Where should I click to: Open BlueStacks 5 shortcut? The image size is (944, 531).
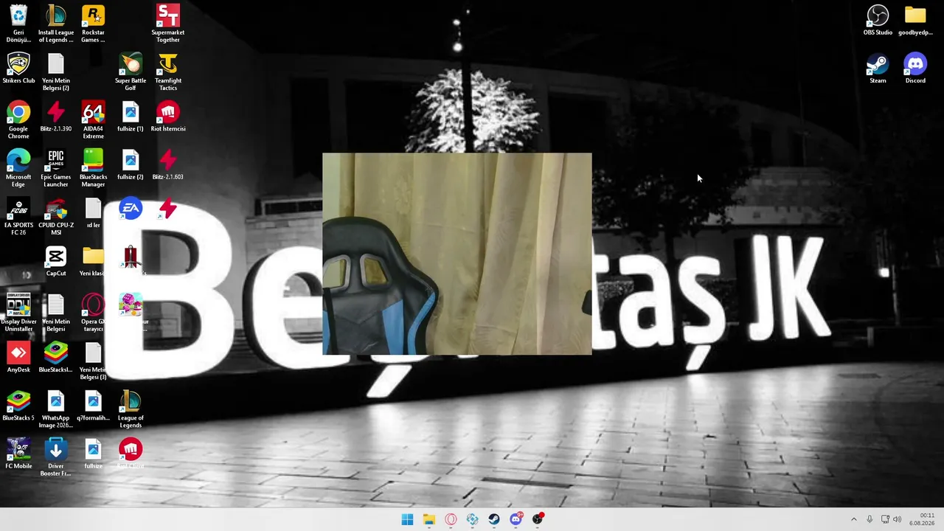click(18, 406)
